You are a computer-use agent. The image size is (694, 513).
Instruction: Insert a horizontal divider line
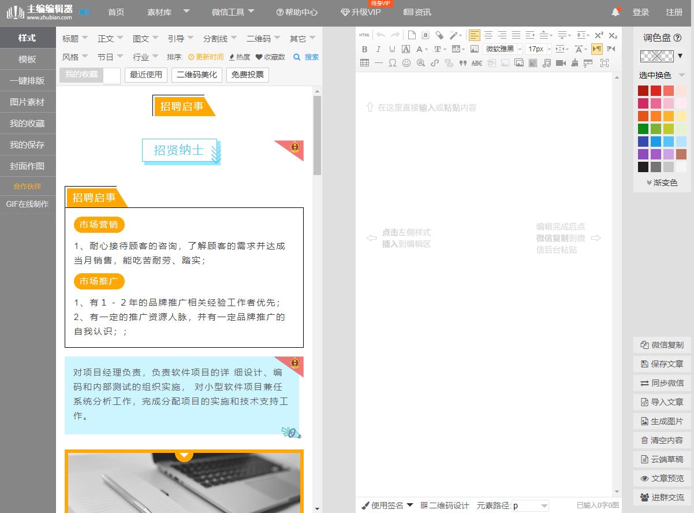[x=379, y=64]
